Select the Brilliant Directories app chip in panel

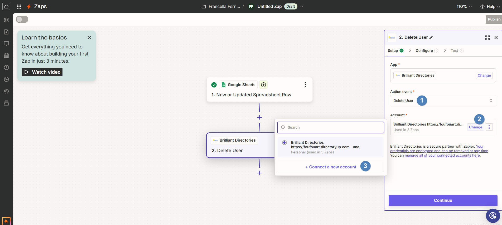(415, 76)
